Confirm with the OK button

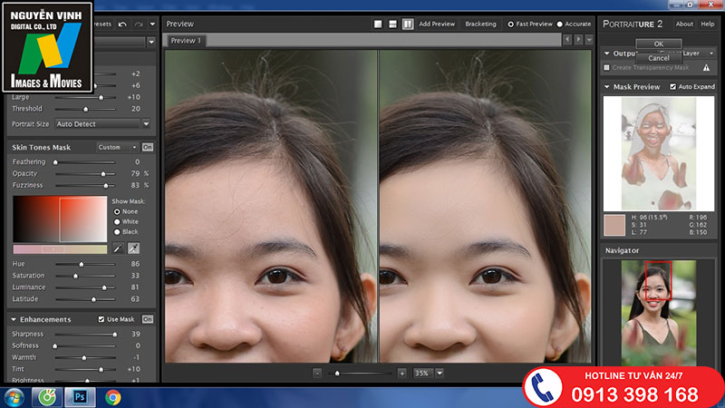pyautogui.click(x=659, y=44)
